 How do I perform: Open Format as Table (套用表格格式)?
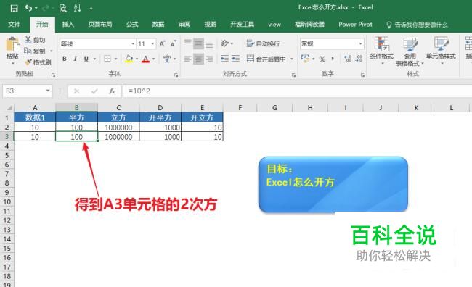point(410,51)
